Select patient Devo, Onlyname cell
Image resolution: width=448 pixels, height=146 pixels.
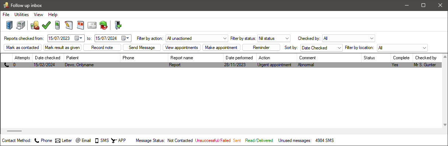point(92,65)
